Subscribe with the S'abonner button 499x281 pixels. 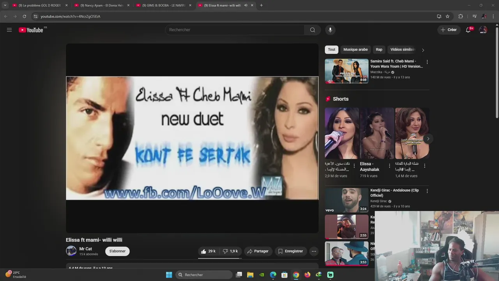point(117,251)
